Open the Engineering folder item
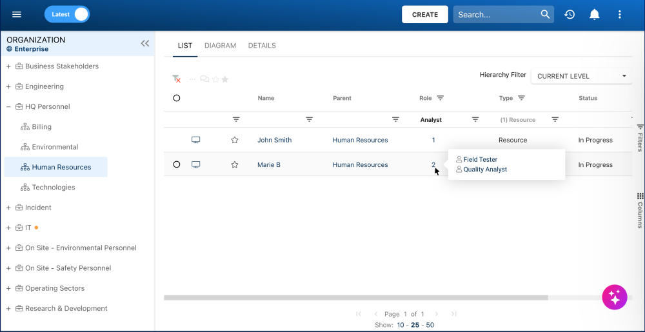645x332 pixels. click(x=44, y=86)
